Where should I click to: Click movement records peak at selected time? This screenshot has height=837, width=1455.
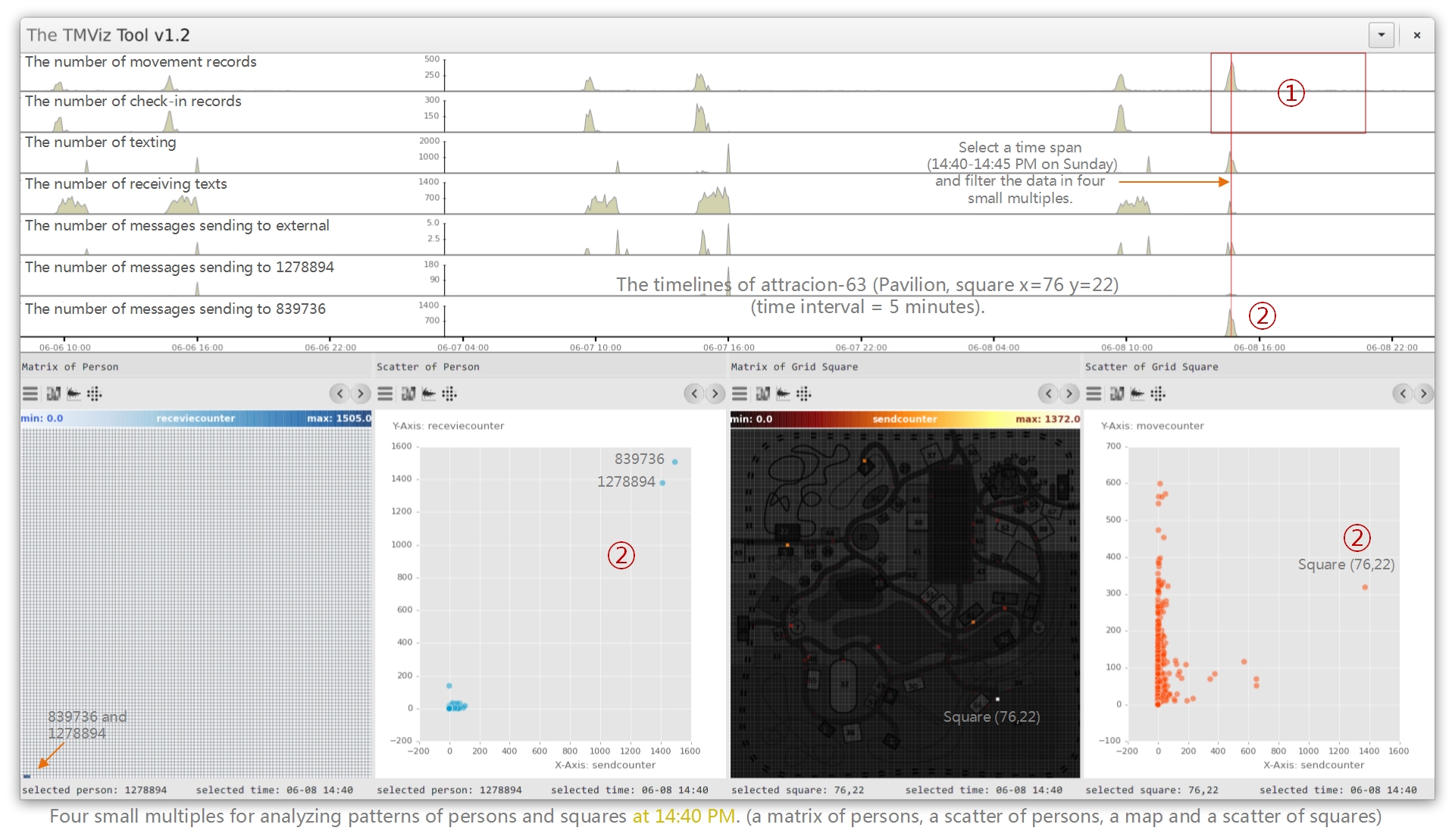coord(1231,76)
